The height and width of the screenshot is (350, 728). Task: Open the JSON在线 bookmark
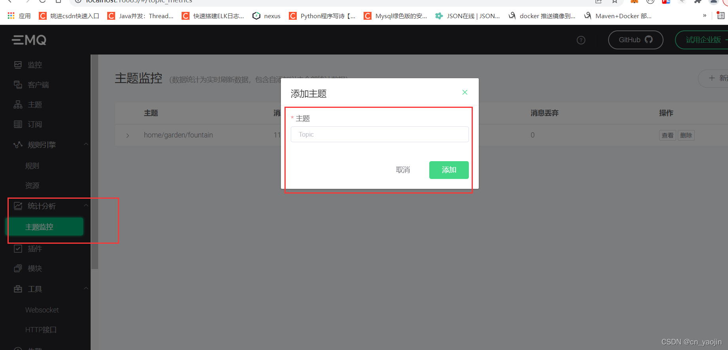(x=468, y=16)
